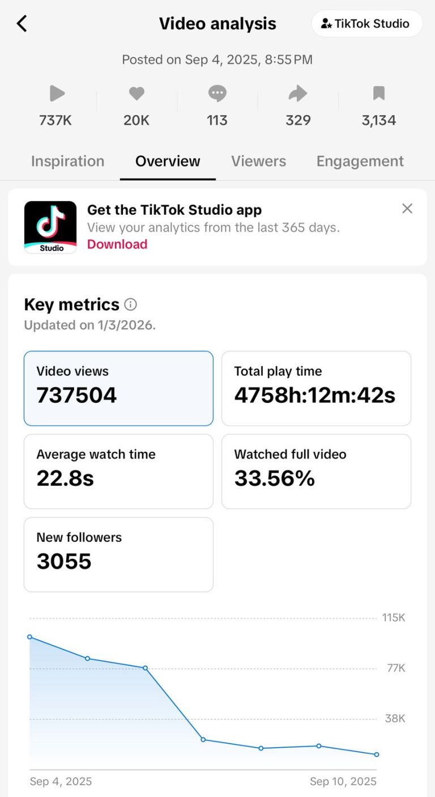Switch to the Inspiration tab
The height and width of the screenshot is (797, 435).
click(x=68, y=161)
